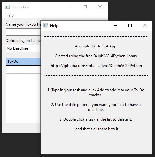
Task: Click the Help window's title bar icon
Action: pyautogui.click(x=45, y=26)
